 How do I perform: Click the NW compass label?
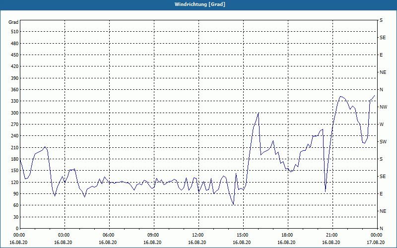pyautogui.click(x=383, y=107)
